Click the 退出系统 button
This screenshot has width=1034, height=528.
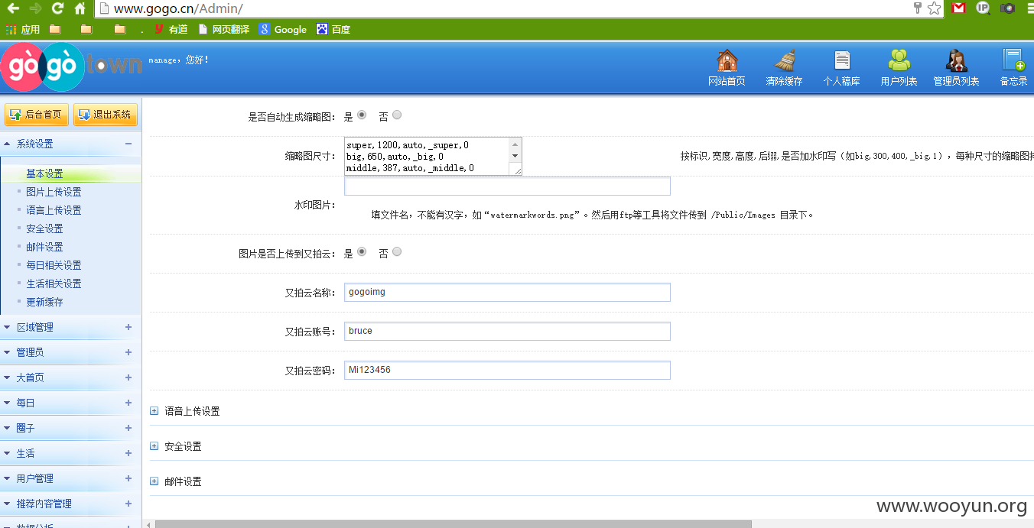point(106,115)
